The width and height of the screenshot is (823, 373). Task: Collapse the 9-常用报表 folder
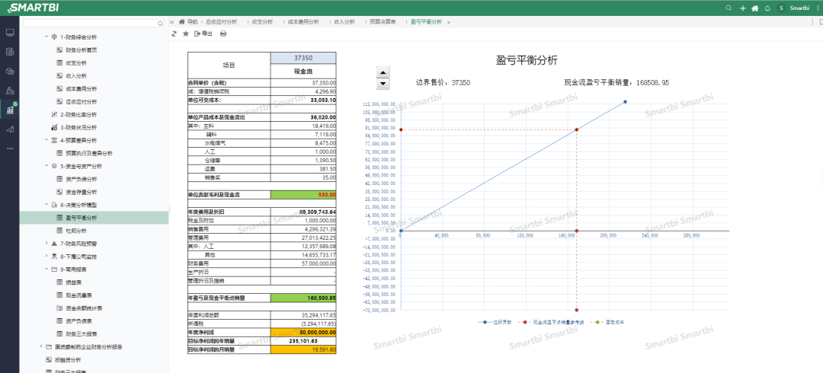point(46,269)
